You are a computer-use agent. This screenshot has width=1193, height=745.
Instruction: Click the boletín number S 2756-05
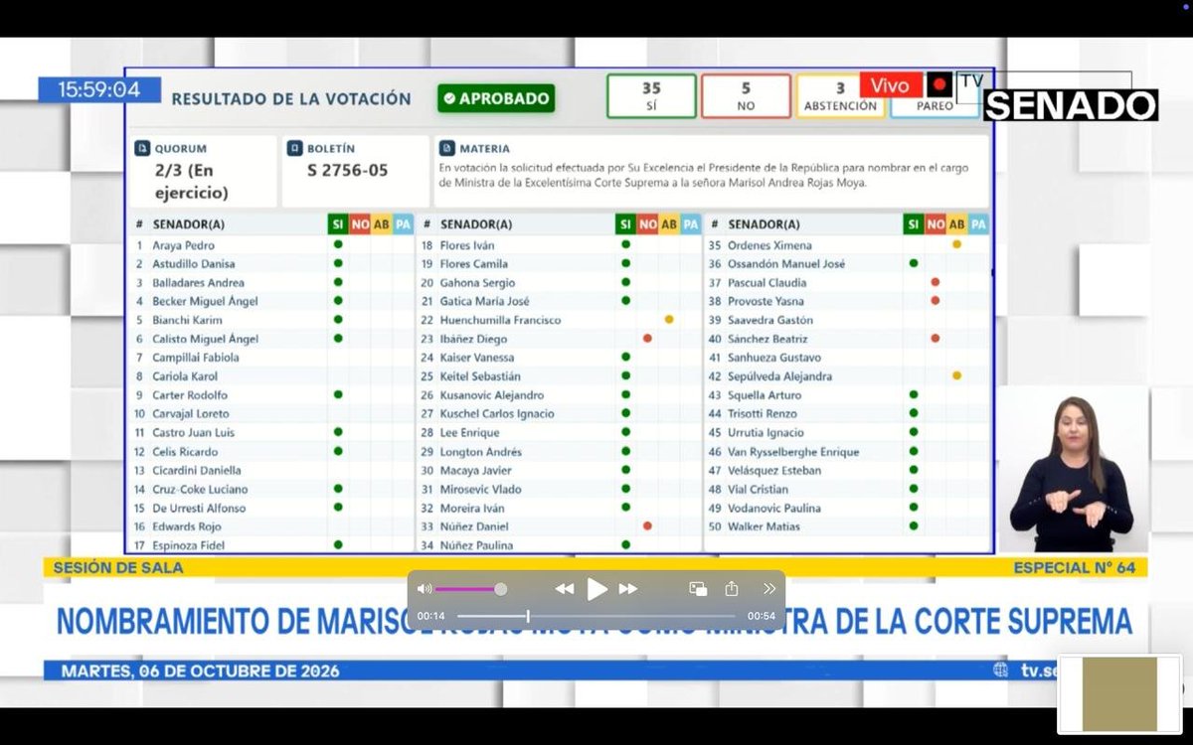[x=347, y=170]
